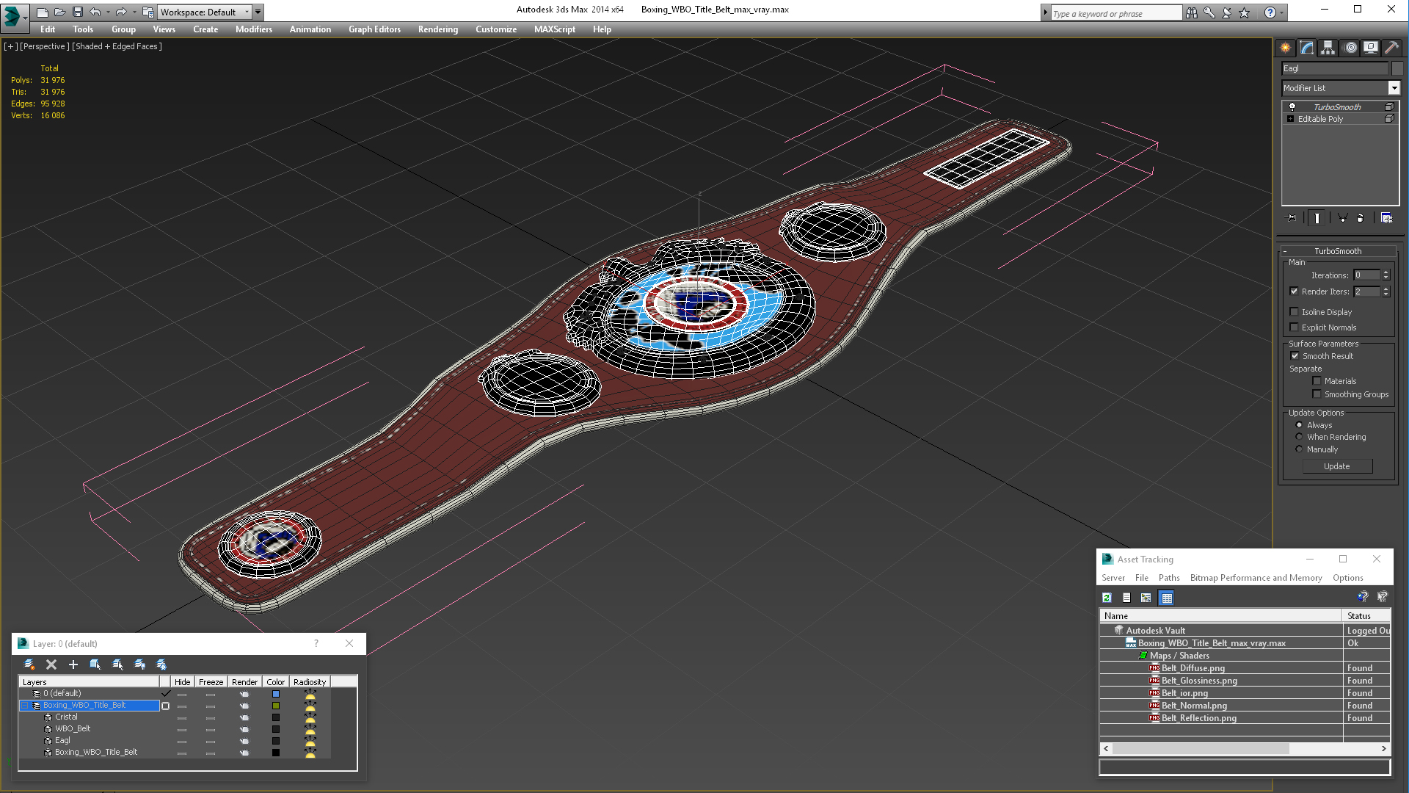Click Status Log icon in Asset Tracking
The image size is (1409, 793).
point(1126,598)
